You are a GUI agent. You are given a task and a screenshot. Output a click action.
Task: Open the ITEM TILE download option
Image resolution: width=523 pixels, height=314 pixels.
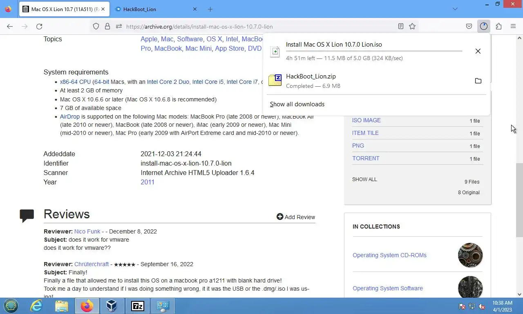(365, 133)
